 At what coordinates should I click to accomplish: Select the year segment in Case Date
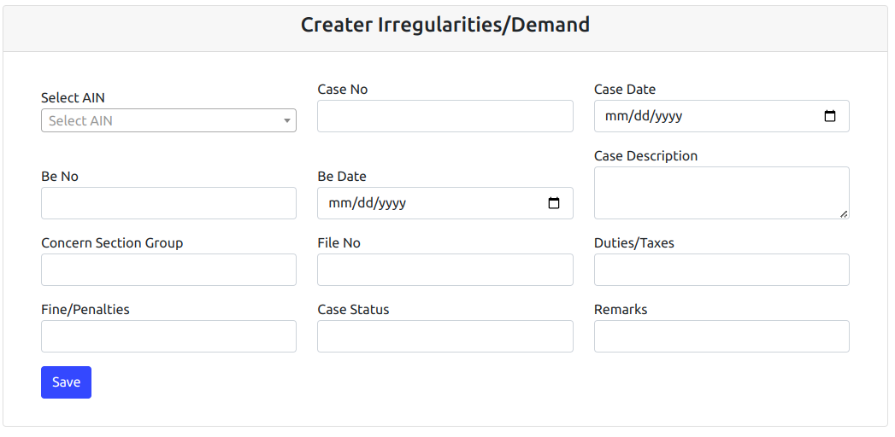(668, 116)
